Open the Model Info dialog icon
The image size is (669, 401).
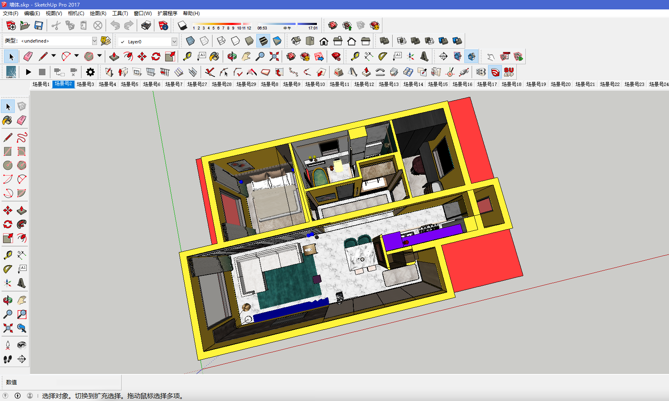(x=163, y=26)
